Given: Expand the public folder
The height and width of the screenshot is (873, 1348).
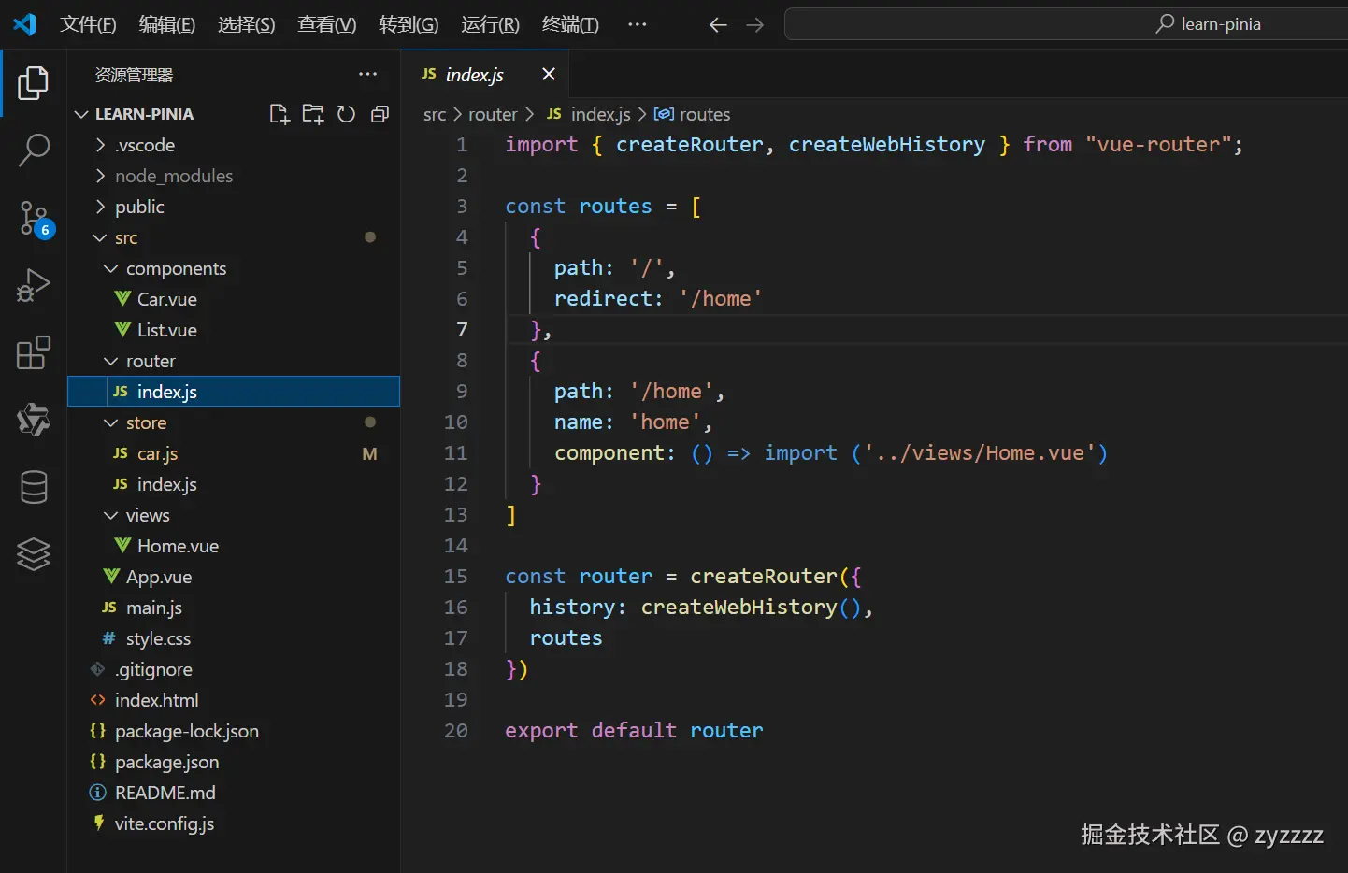Looking at the screenshot, I should coord(139,207).
